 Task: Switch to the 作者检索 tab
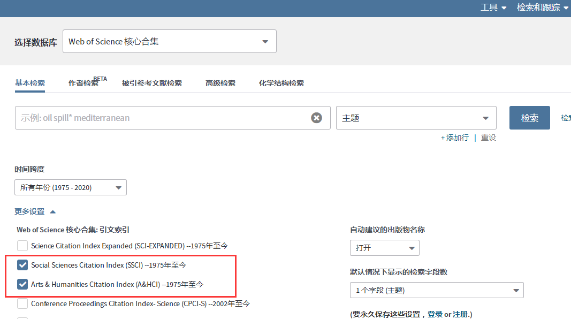(x=83, y=83)
